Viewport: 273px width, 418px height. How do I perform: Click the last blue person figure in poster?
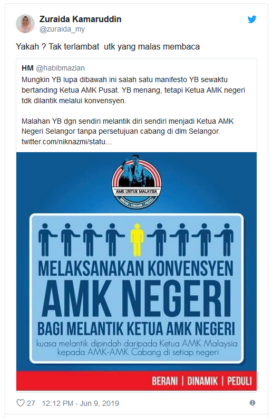pyautogui.click(x=225, y=240)
